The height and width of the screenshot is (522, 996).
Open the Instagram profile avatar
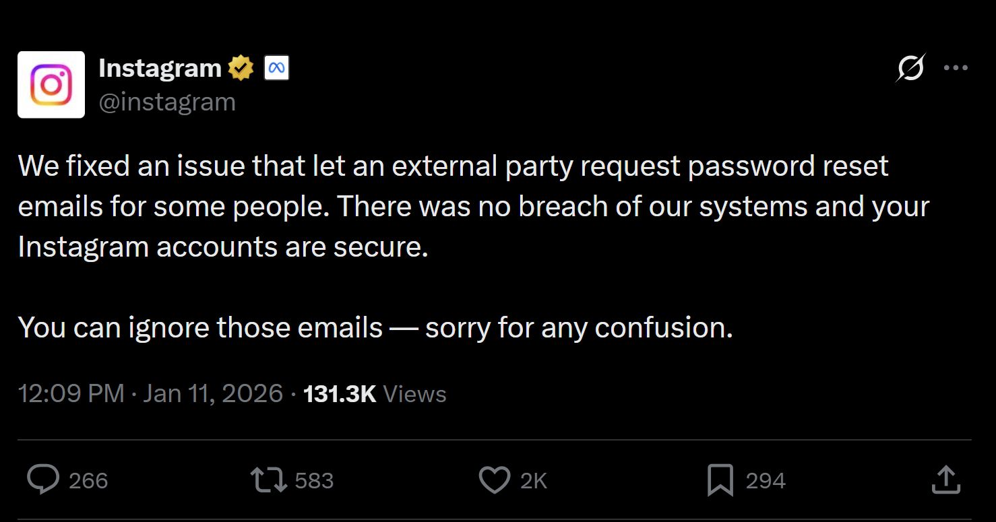(x=51, y=85)
